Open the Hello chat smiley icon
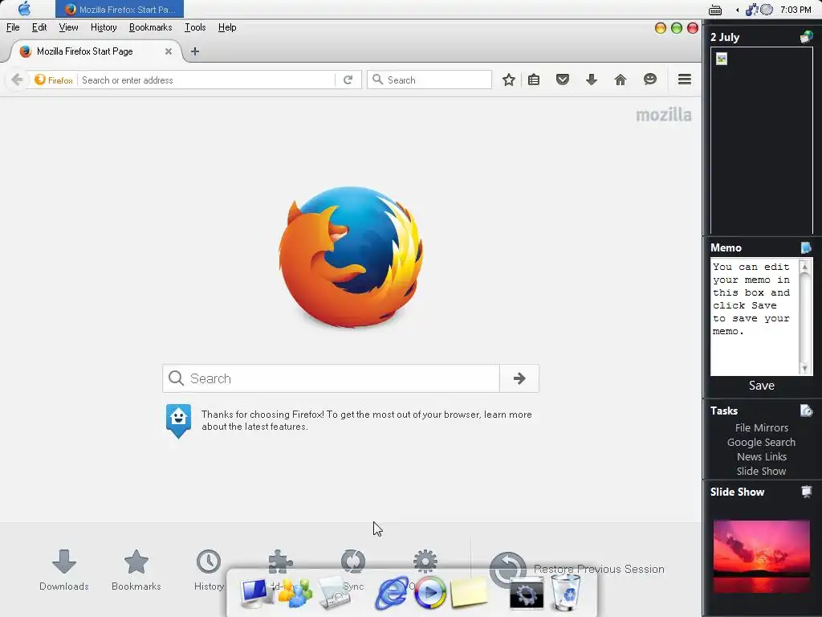The height and width of the screenshot is (617, 822). click(x=650, y=80)
